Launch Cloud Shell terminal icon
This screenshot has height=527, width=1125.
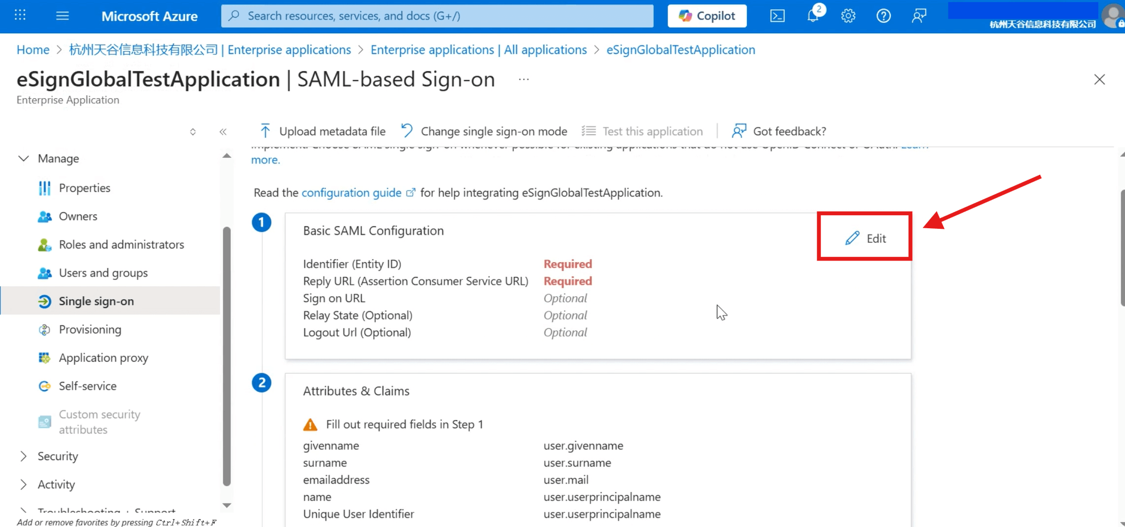777,16
